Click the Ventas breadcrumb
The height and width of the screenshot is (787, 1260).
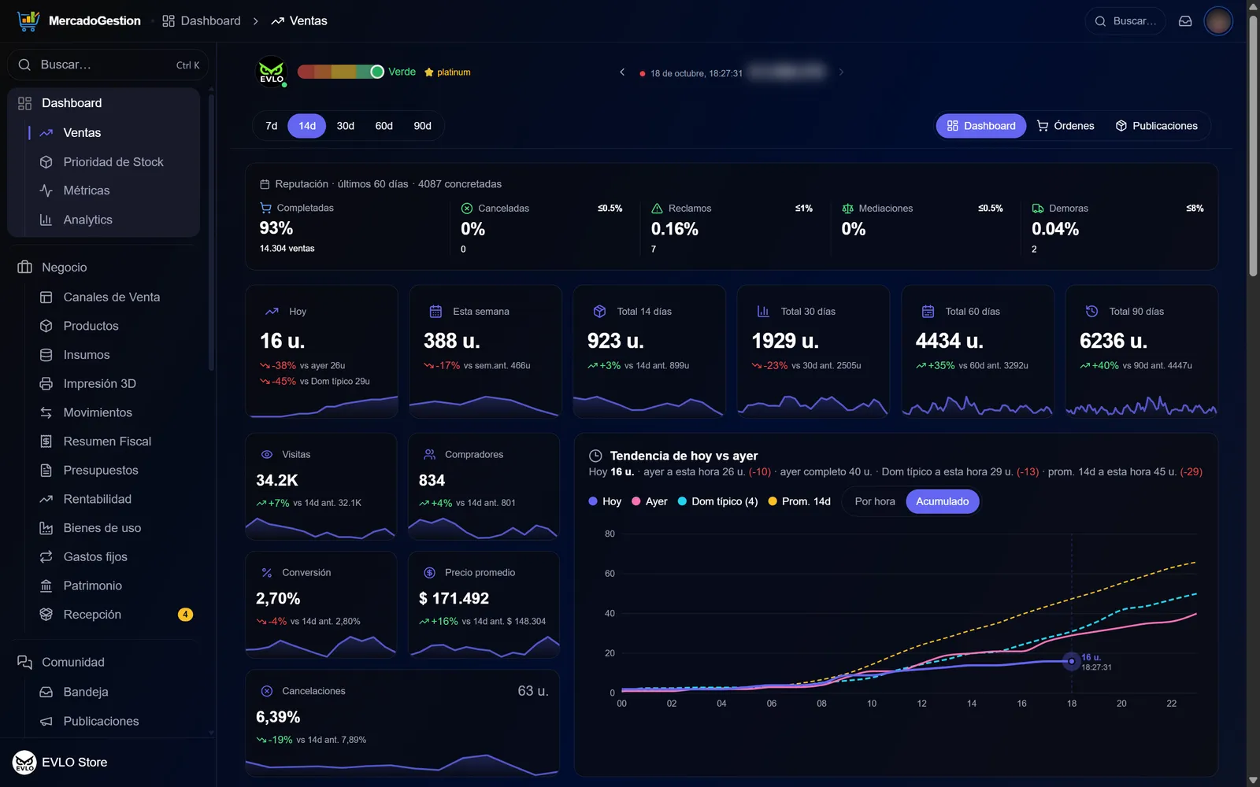[299, 20]
